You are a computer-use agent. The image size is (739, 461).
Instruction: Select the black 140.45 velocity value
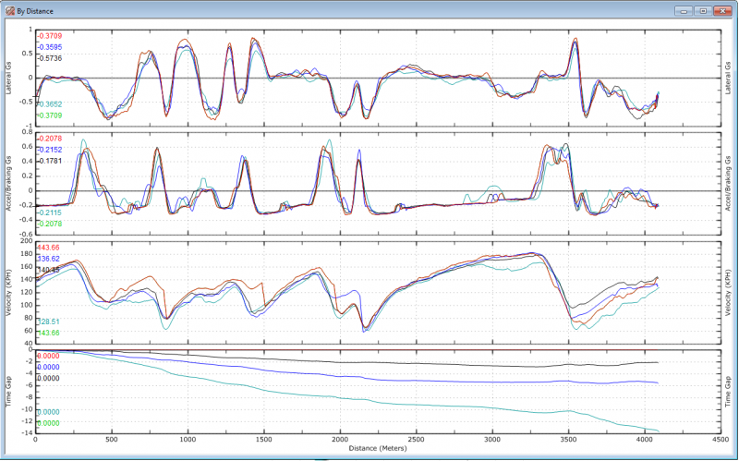pos(49,270)
